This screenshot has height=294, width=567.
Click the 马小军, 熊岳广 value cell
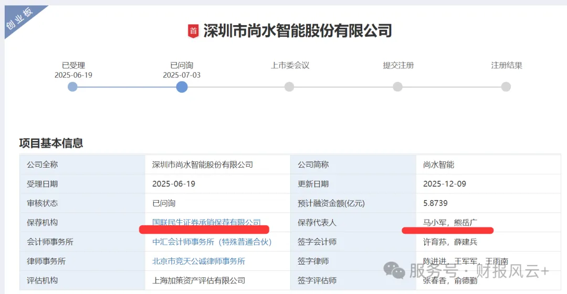coord(489,223)
